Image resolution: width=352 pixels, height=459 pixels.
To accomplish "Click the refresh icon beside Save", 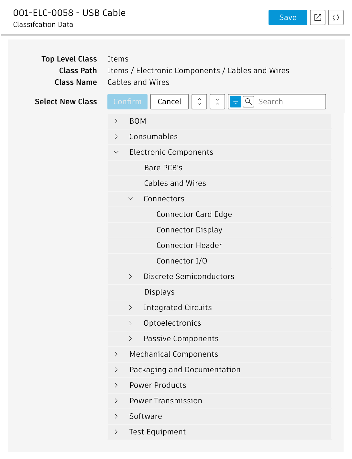I will click(335, 17).
